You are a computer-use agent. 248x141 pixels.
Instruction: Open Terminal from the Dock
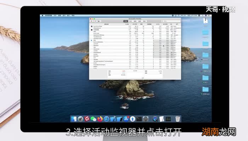[139, 119]
